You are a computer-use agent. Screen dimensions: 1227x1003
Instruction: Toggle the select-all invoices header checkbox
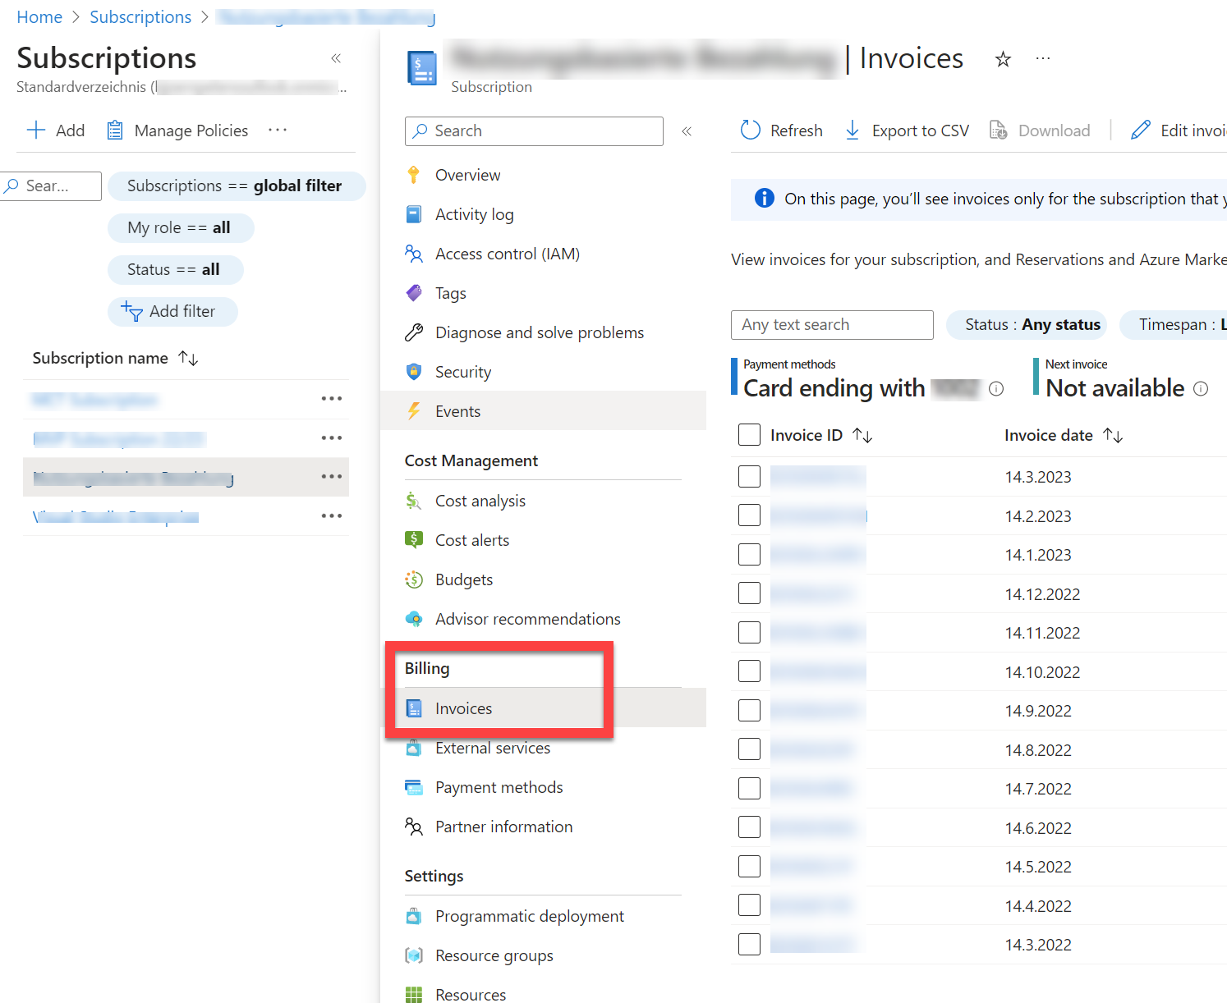coord(749,435)
